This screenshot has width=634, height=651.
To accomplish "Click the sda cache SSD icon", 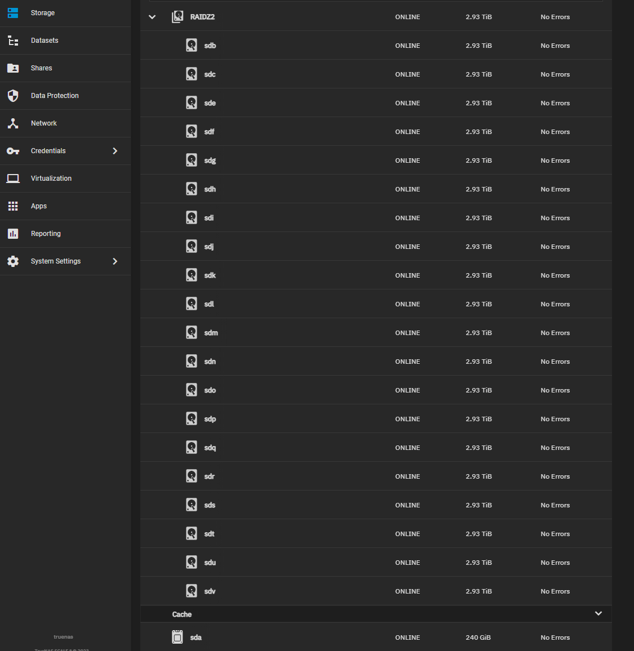I will [178, 637].
